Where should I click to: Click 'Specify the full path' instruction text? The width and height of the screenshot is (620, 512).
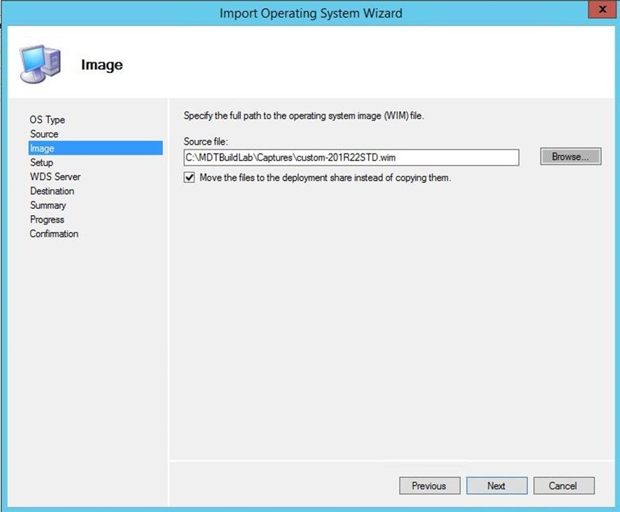tap(304, 116)
